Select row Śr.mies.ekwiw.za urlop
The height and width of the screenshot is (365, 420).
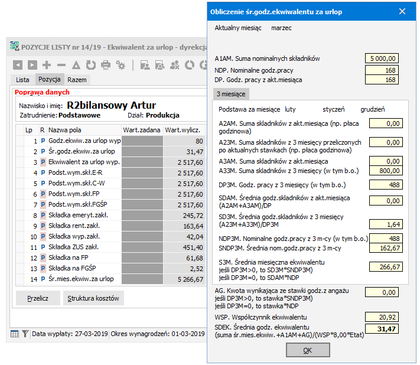(111, 279)
